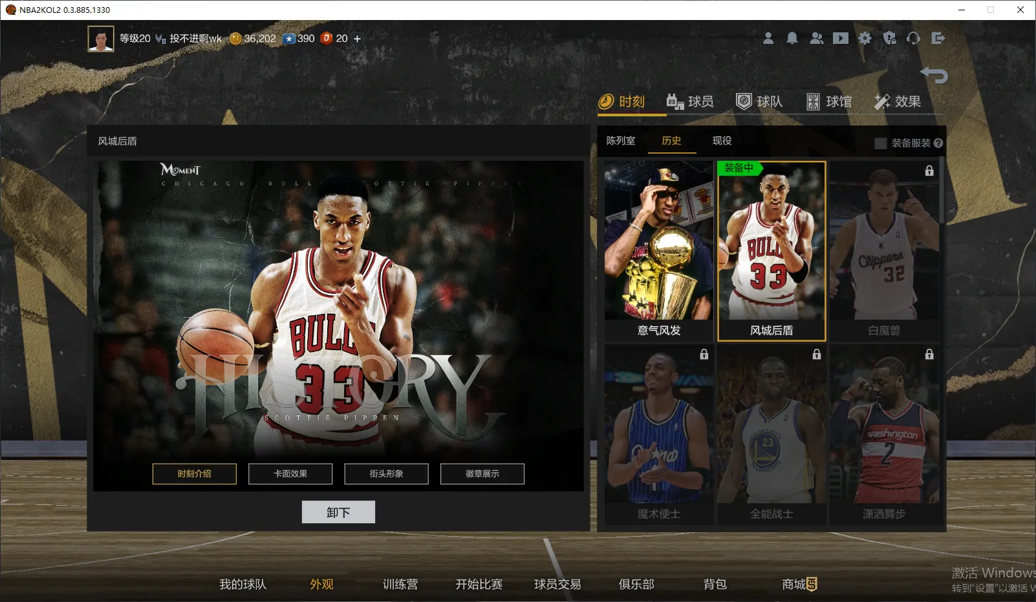Select the locked 白魔兽 moment card
Screen dimensions: 1036x602
pos(884,251)
